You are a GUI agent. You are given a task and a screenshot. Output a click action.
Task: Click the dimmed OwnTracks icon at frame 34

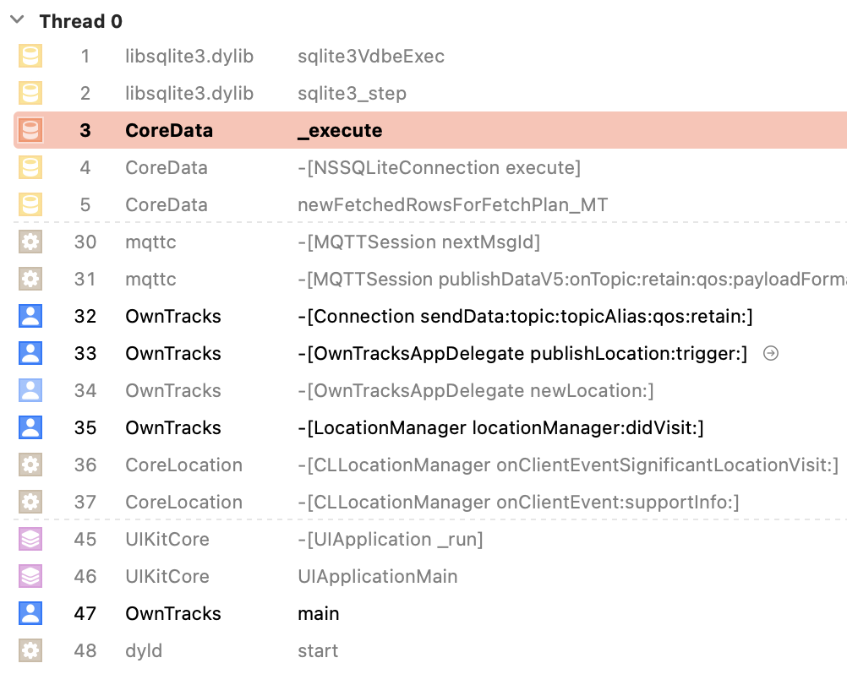pos(30,390)
